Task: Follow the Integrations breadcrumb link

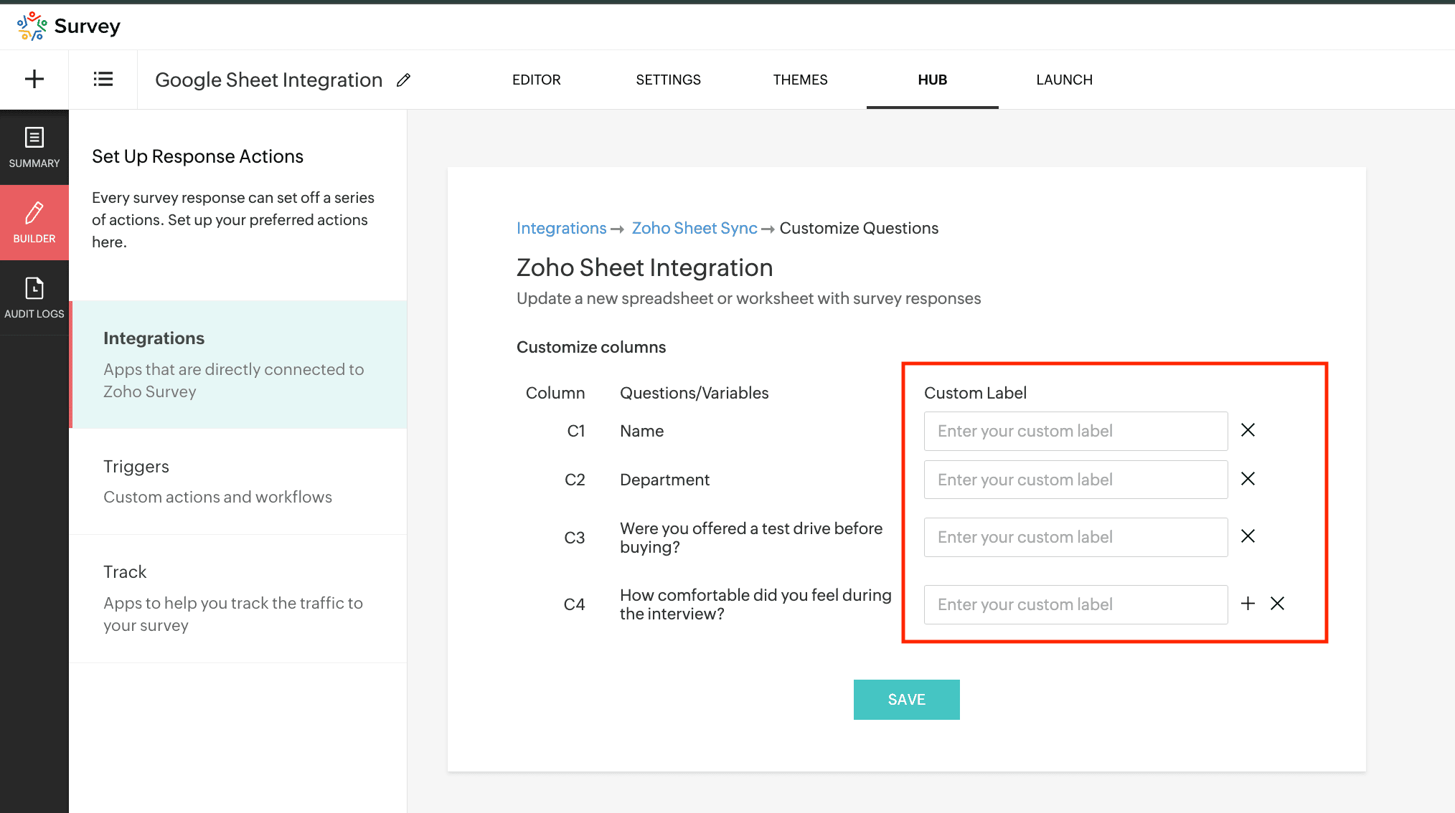Action: pos(561,228)
